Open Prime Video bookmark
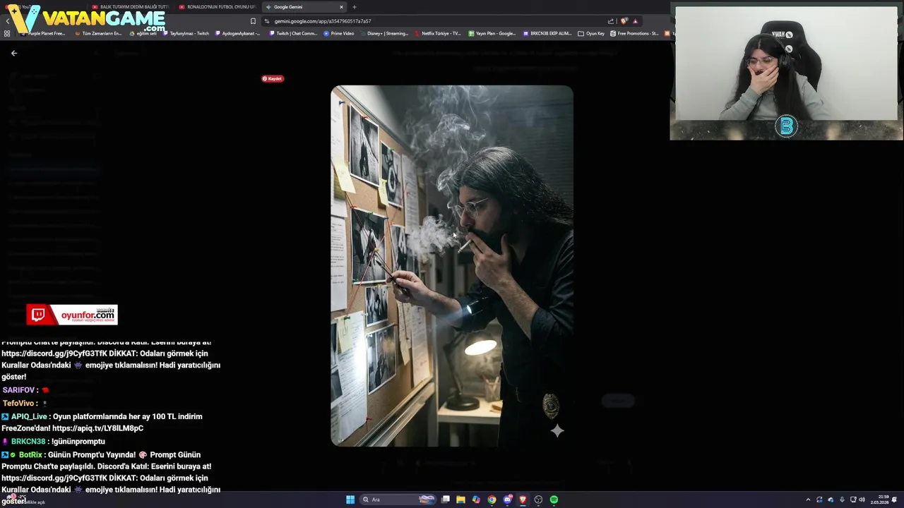This screenshot has height=508, width=904. (339, 33)
